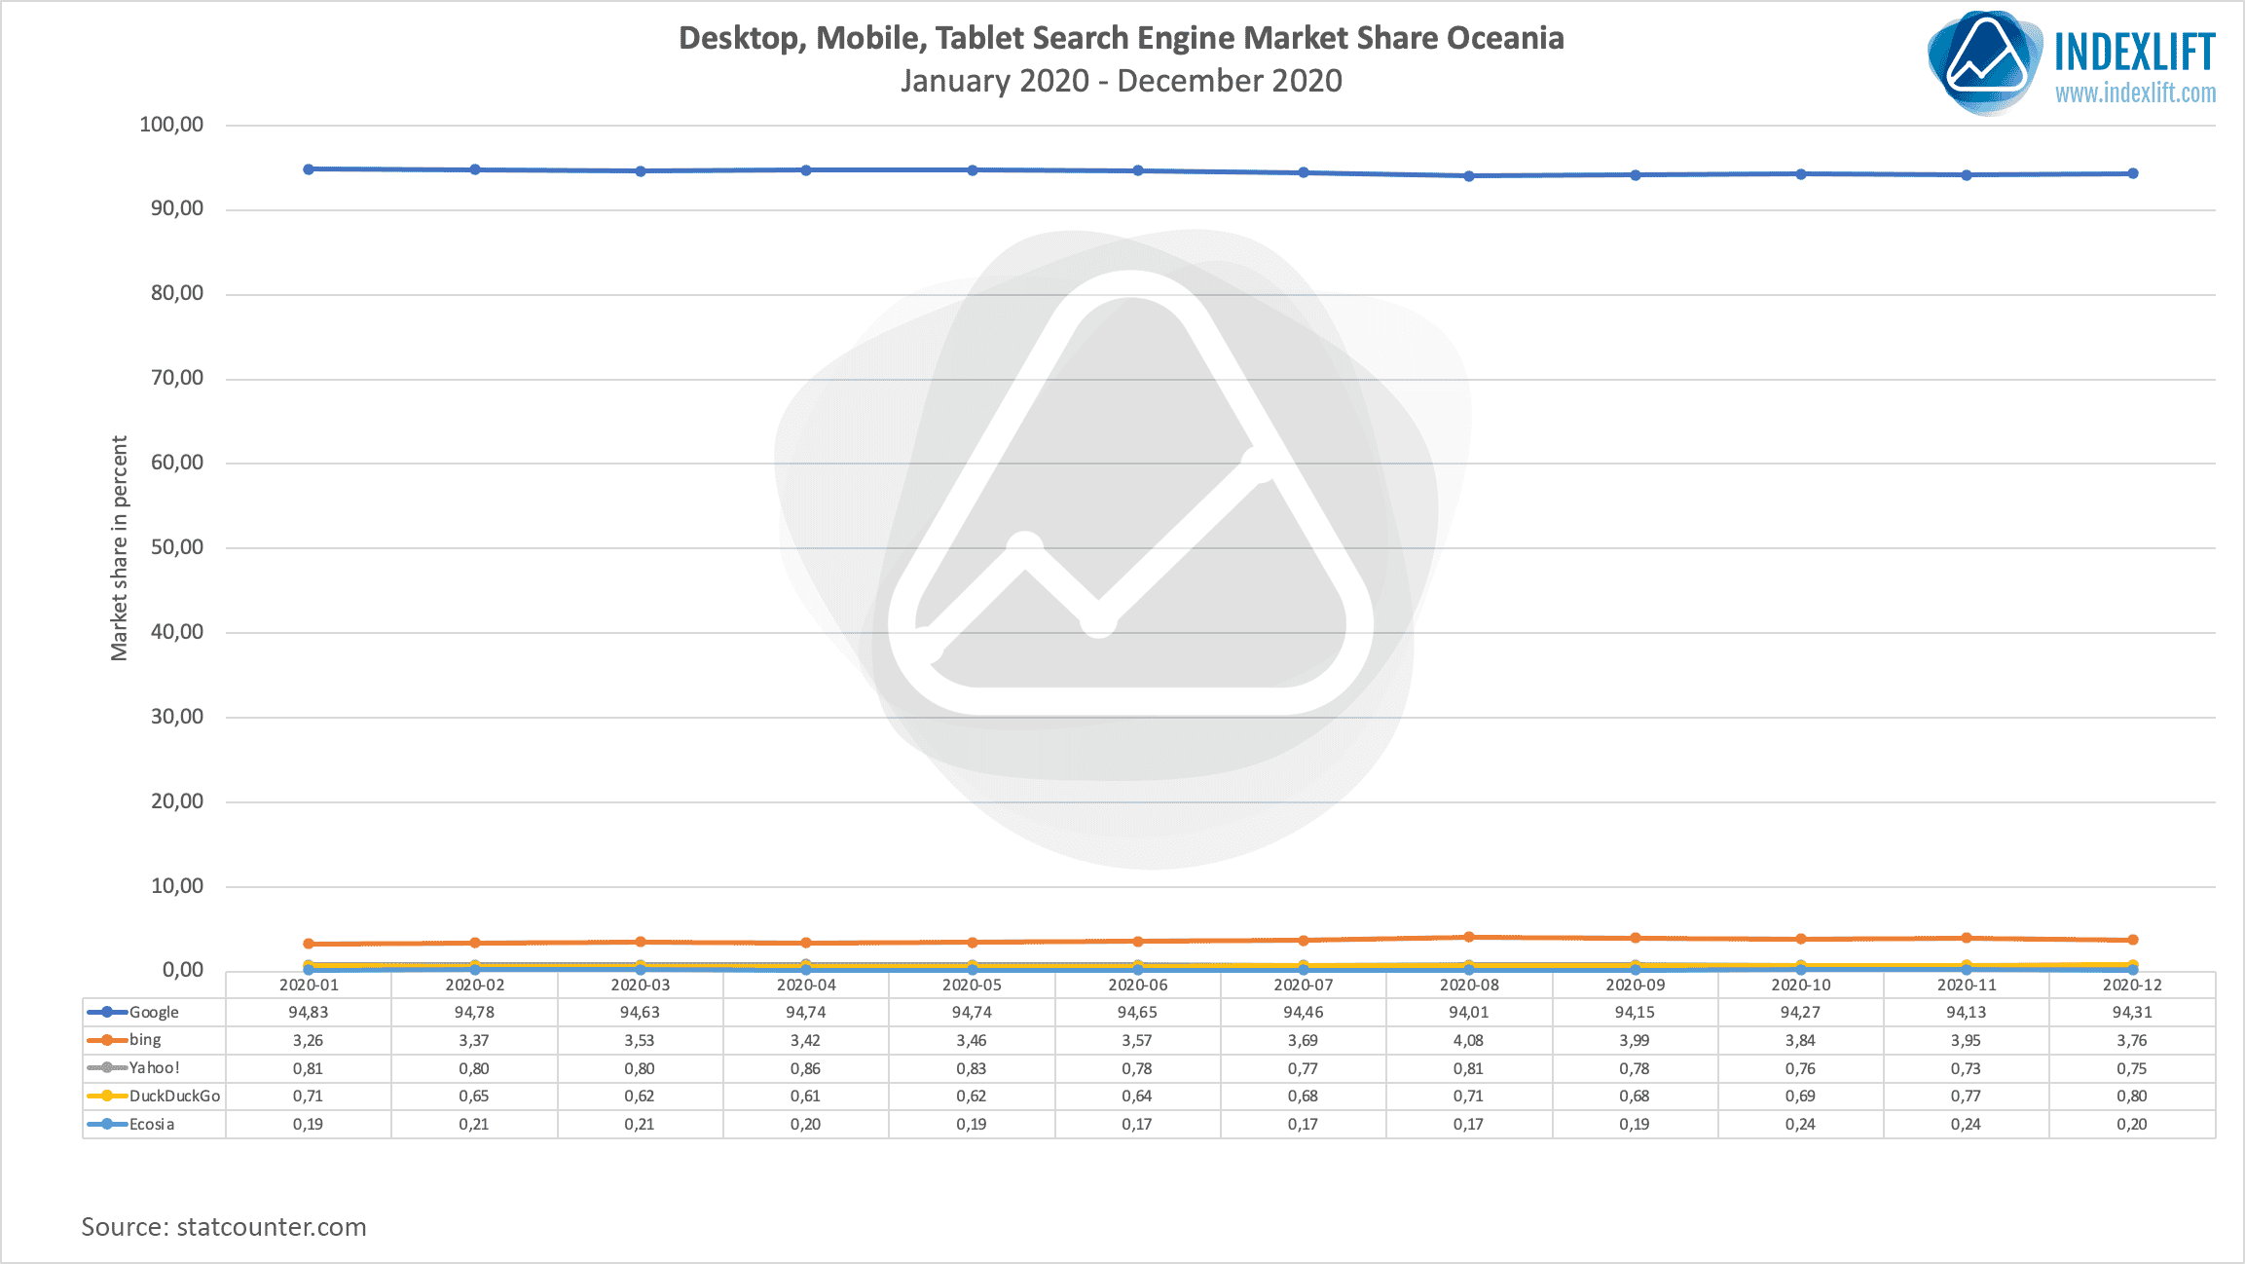Viewport: 2245px width, 1264px height.
Task: Click the DuckDuckGo legend marker
Action: 107,1096
